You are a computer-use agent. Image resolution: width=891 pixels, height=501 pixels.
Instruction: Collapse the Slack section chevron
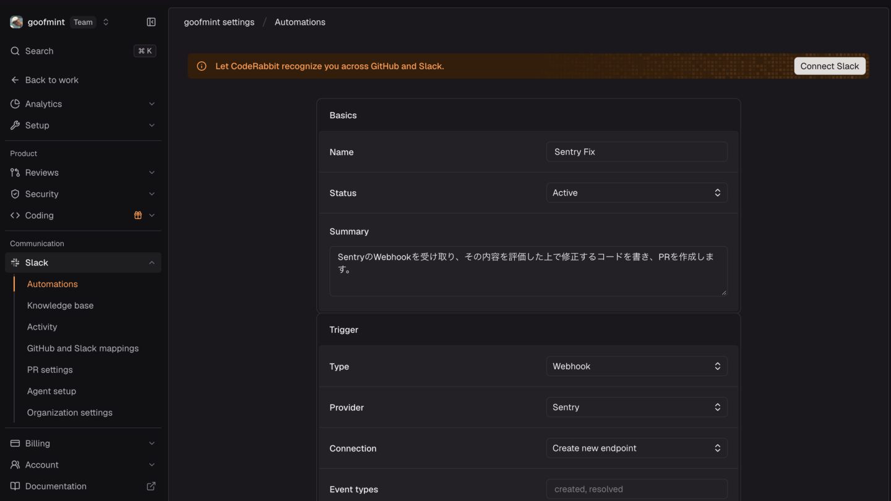(x=152, y=263)
